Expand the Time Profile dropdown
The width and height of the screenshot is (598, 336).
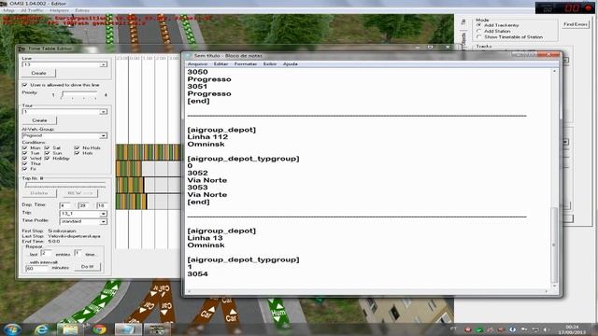pyautogui.click(x=104, y=222)
